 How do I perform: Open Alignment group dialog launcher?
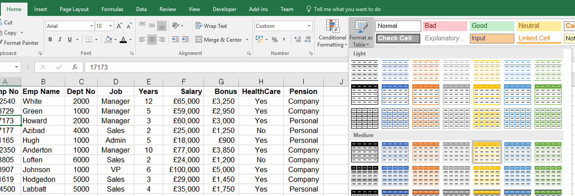[x=249, y=53]
